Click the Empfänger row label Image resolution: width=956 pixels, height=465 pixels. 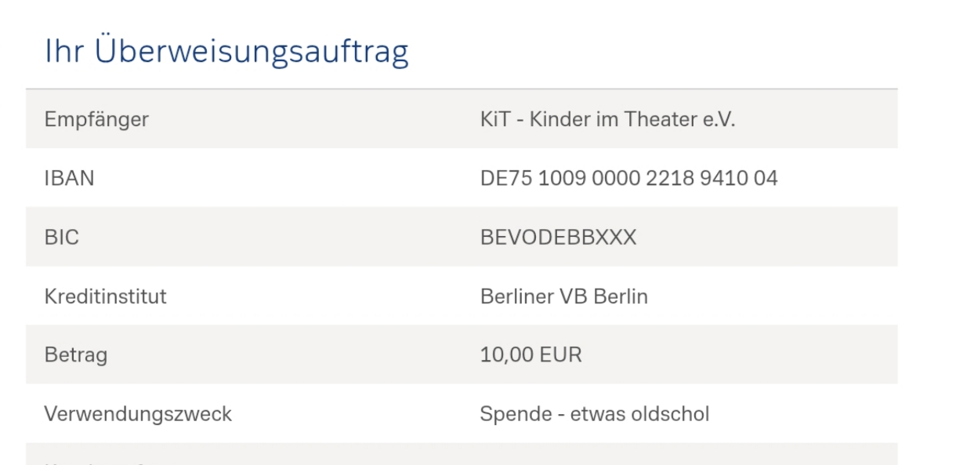[x=96, y=120]
